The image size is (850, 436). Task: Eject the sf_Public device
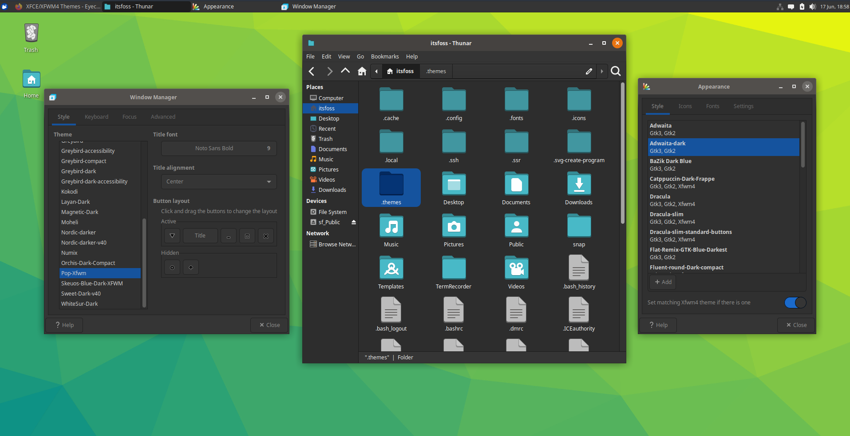pos(354,222)
